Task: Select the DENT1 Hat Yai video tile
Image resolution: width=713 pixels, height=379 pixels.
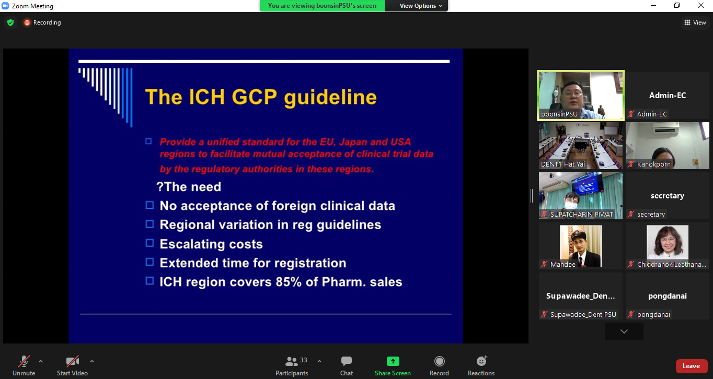Action: (581, 146)
